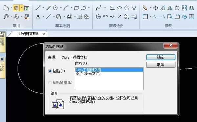
Task: Select the Wavy line tool
Action: tap(105, 16)
